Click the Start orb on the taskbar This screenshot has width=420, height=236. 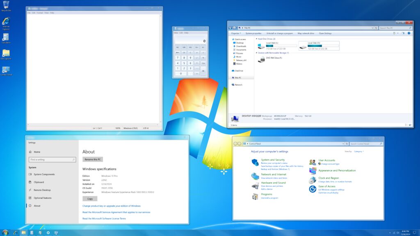click(x=5, y=233)
